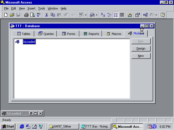The height and width of the screenshot is (130, 174).
Task: Switch to the AM97_Slither taskbar window
Action: 63,126
